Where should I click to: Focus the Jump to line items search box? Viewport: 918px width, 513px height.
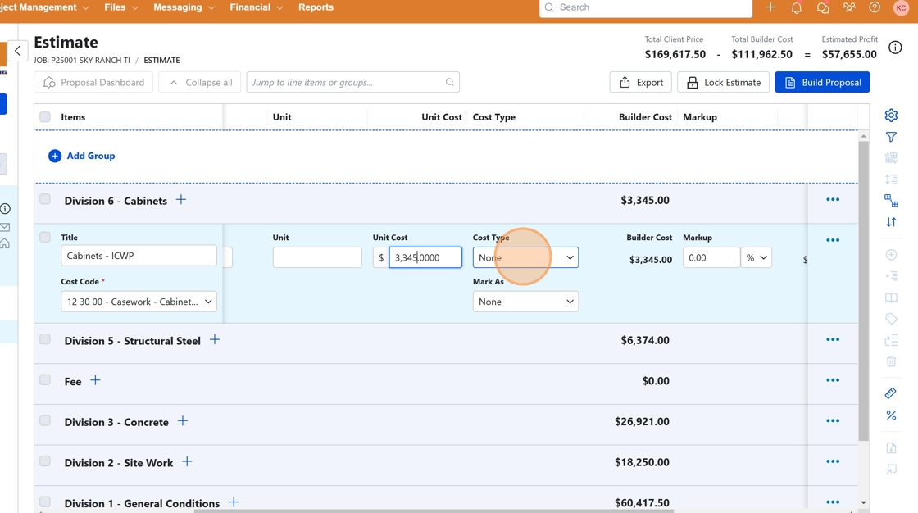(353, 83)
